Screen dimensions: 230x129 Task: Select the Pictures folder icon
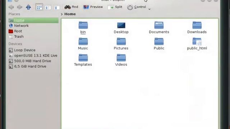[121, 42]
